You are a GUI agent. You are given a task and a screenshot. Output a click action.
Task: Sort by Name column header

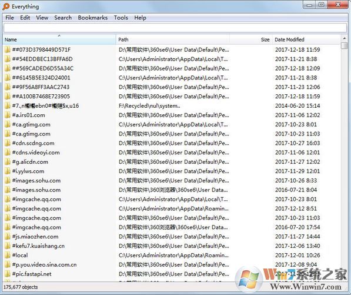coord(59,39)
